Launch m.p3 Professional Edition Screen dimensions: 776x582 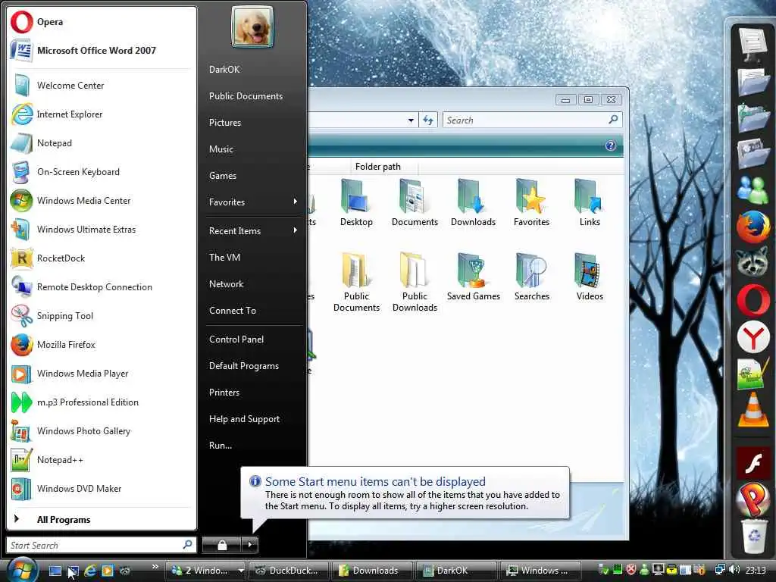101,402
